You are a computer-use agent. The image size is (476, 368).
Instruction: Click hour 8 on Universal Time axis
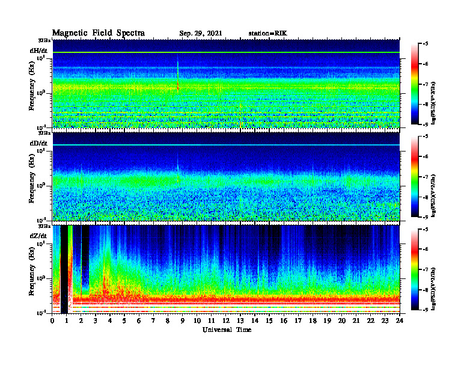[168, 321]
